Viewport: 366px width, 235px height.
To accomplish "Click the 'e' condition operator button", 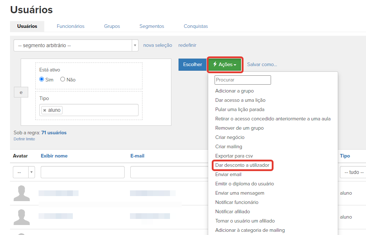I will pos(21,92).
